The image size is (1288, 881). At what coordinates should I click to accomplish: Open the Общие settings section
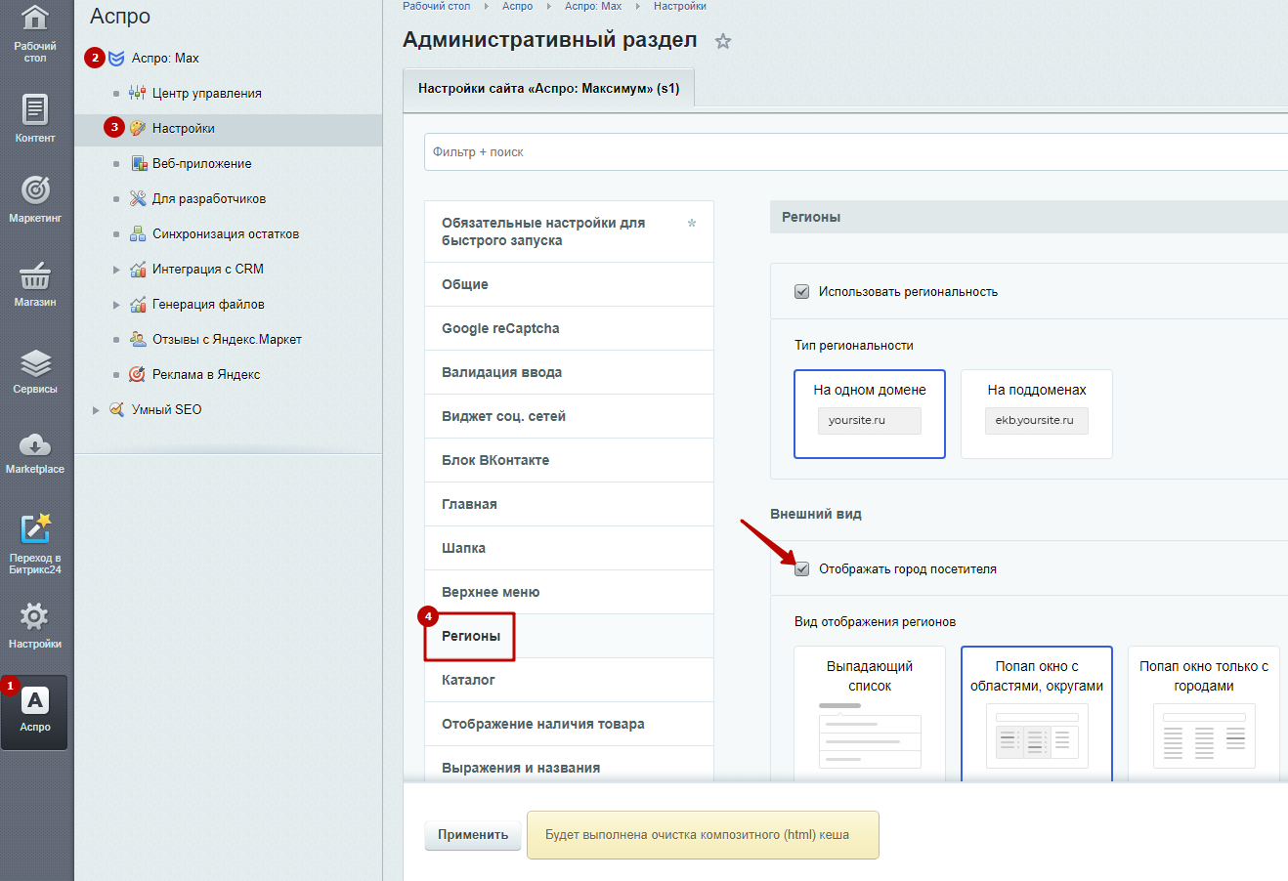(569, 284)
